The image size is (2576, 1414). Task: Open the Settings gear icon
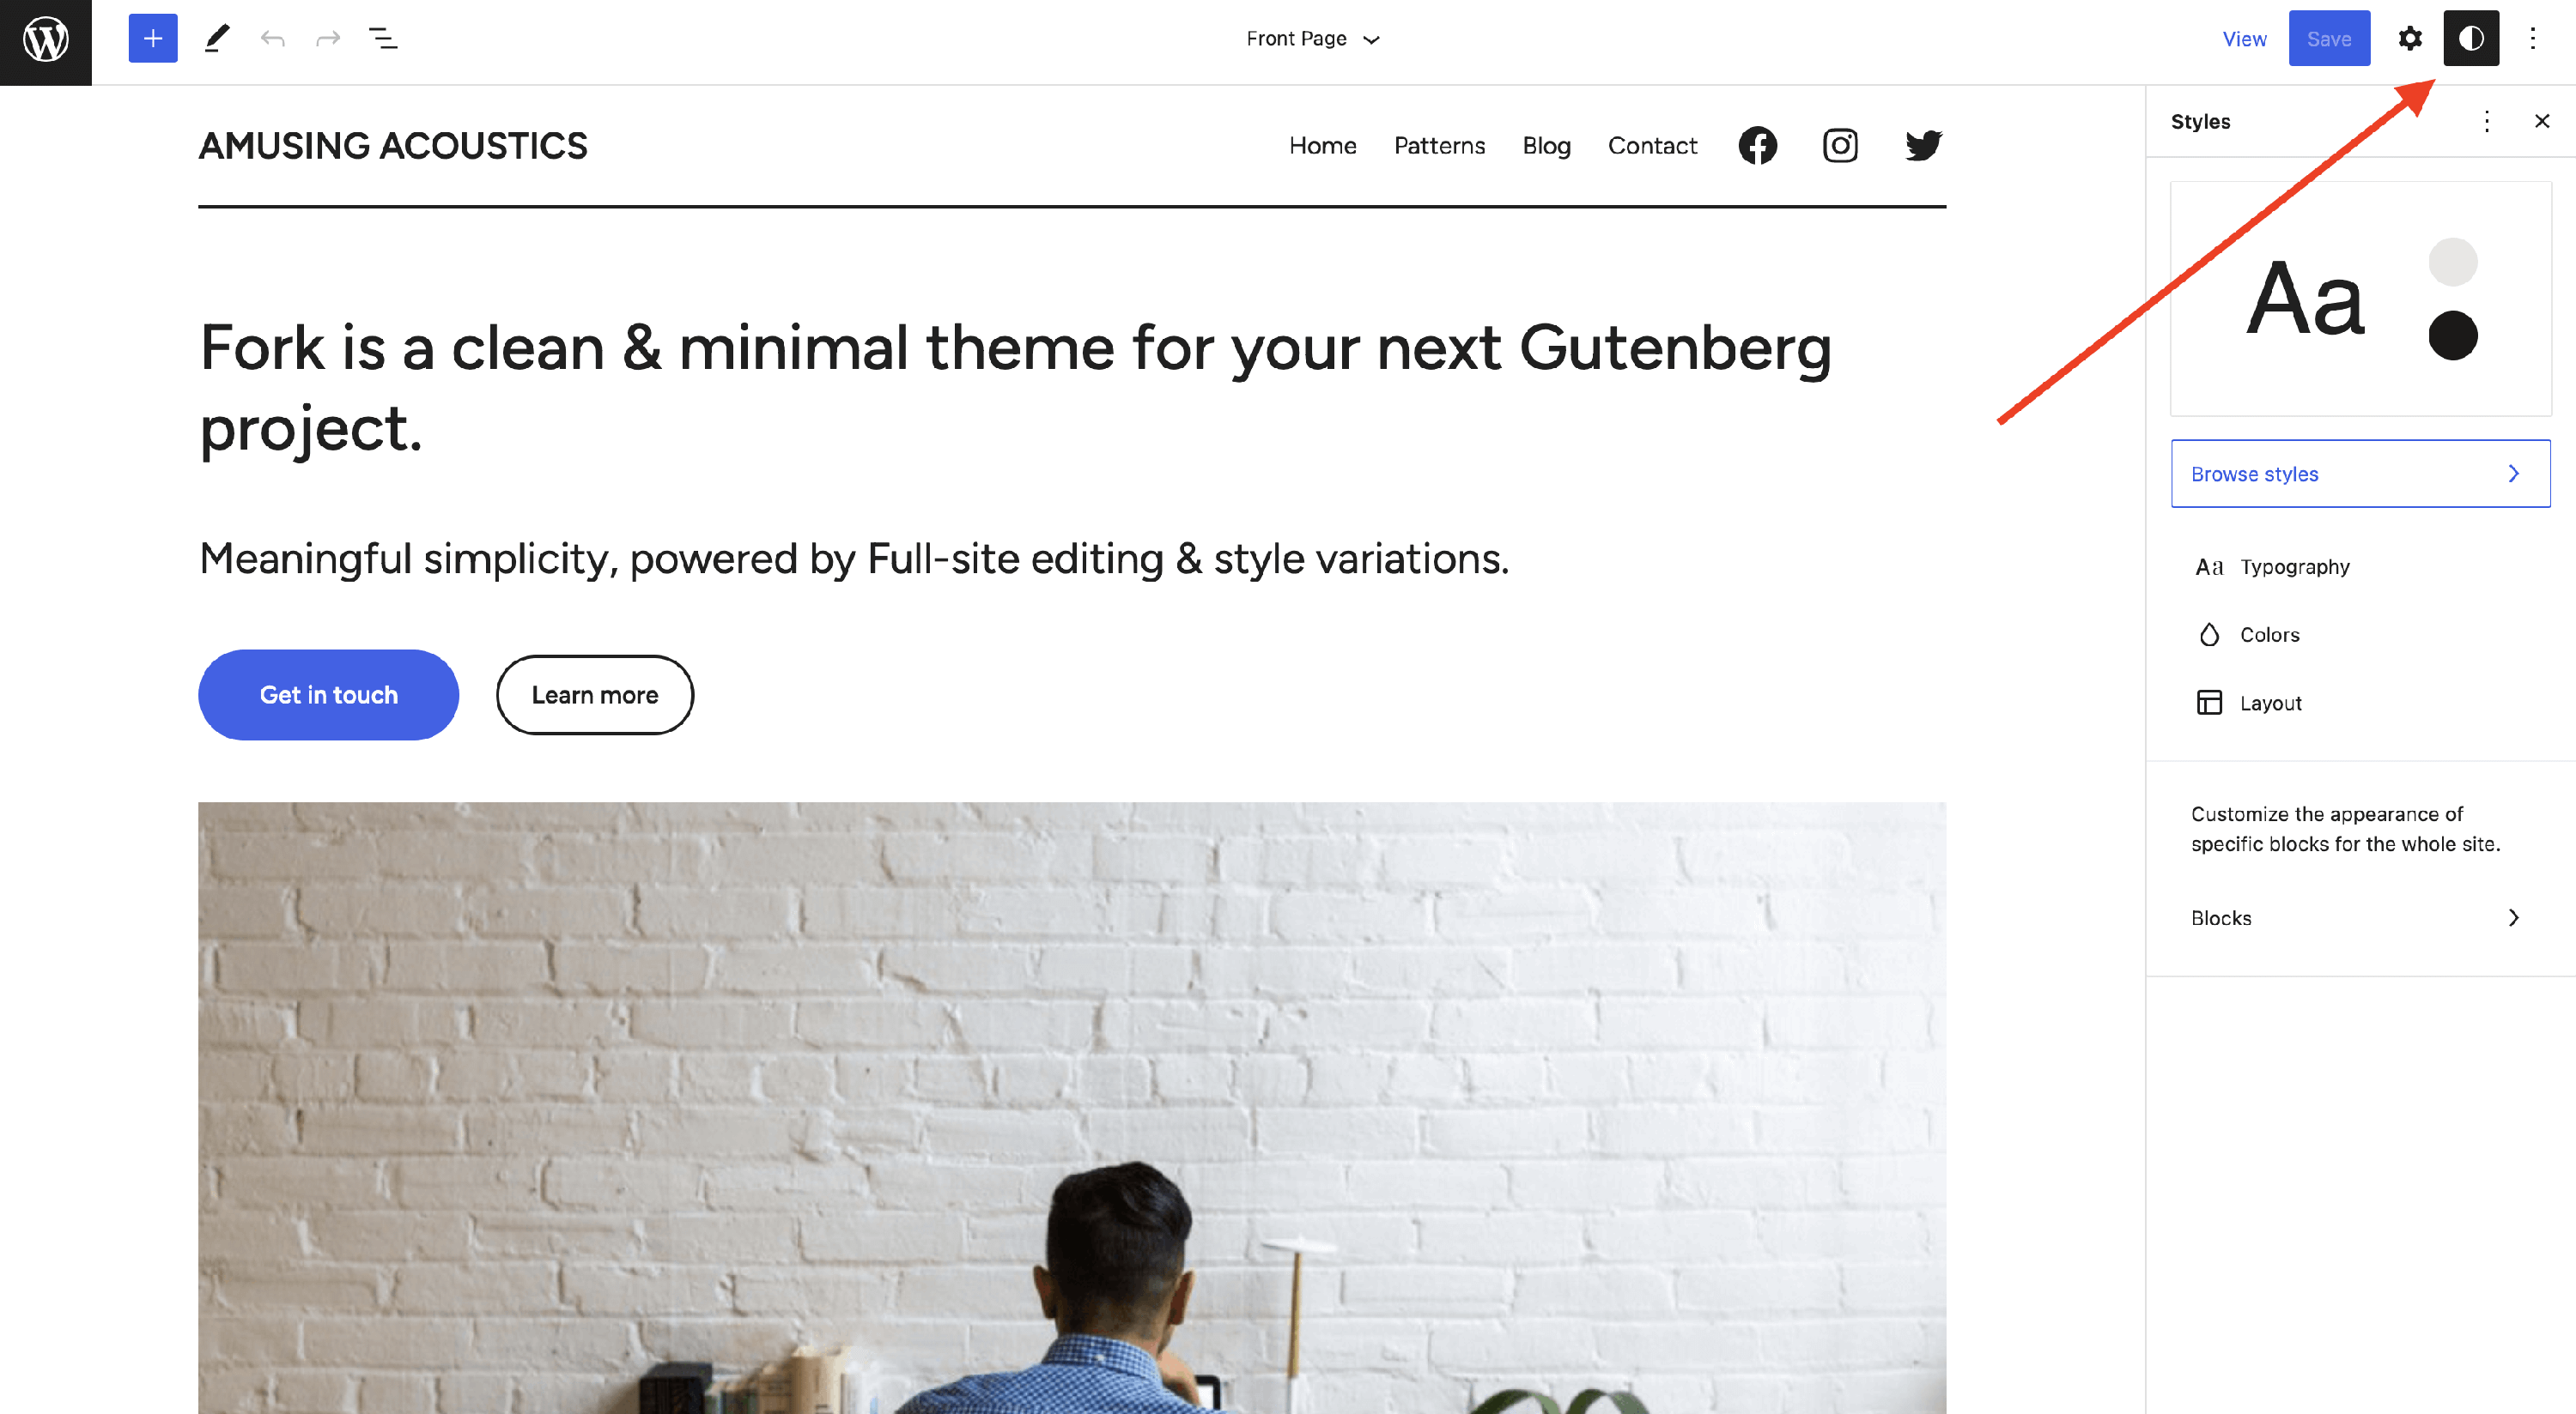point(2410,39)
